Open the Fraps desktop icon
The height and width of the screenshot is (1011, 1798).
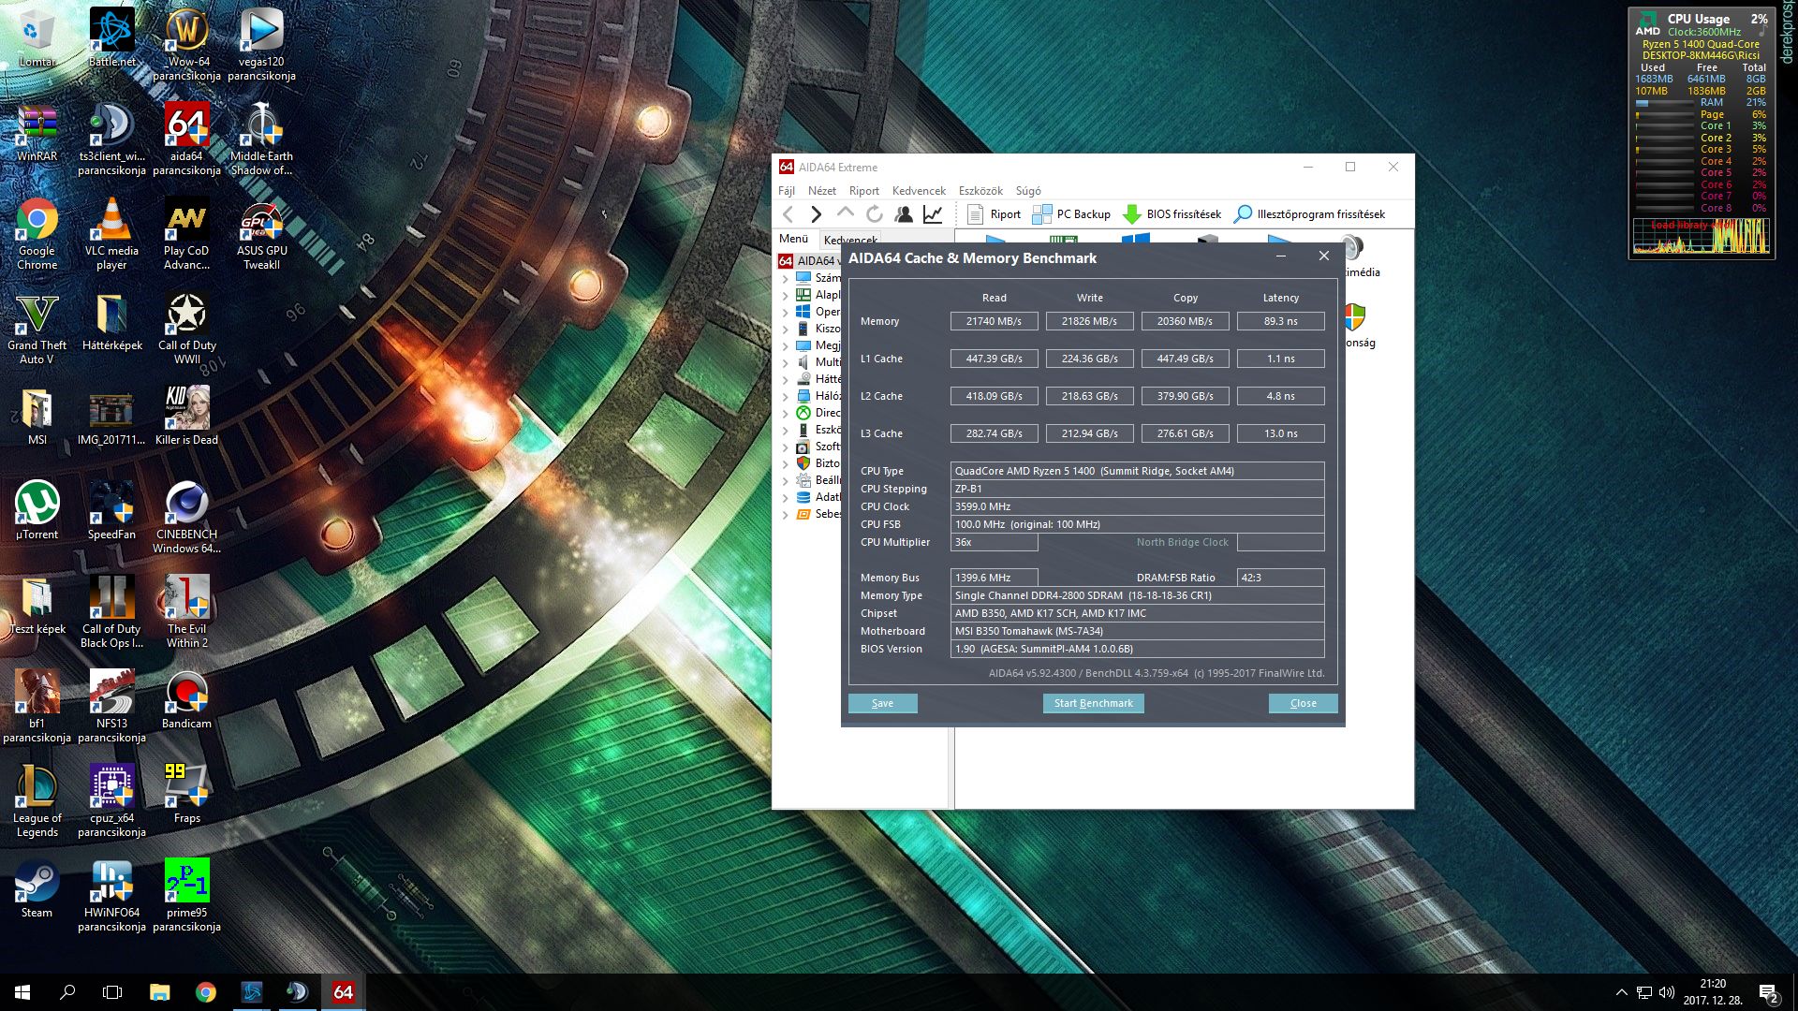click(x=186, y=794)
